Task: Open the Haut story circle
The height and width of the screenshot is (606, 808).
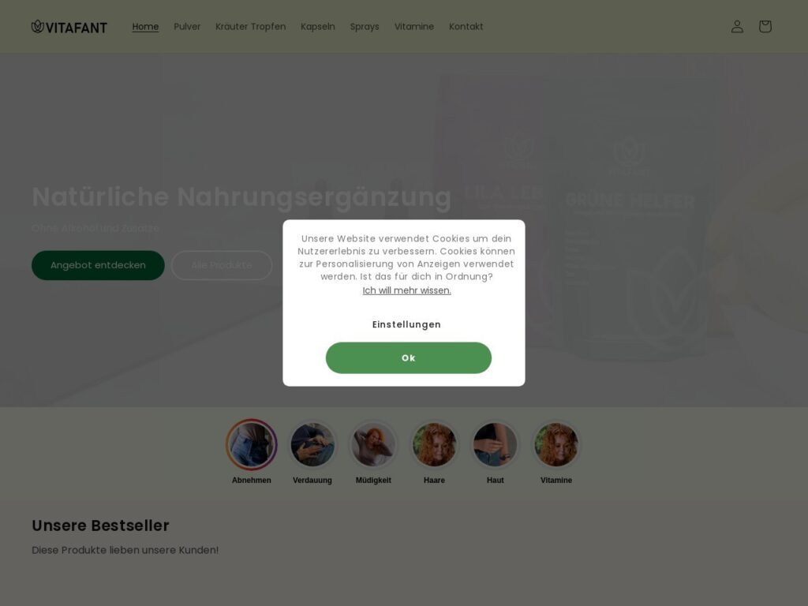Action: click(496, 444)
